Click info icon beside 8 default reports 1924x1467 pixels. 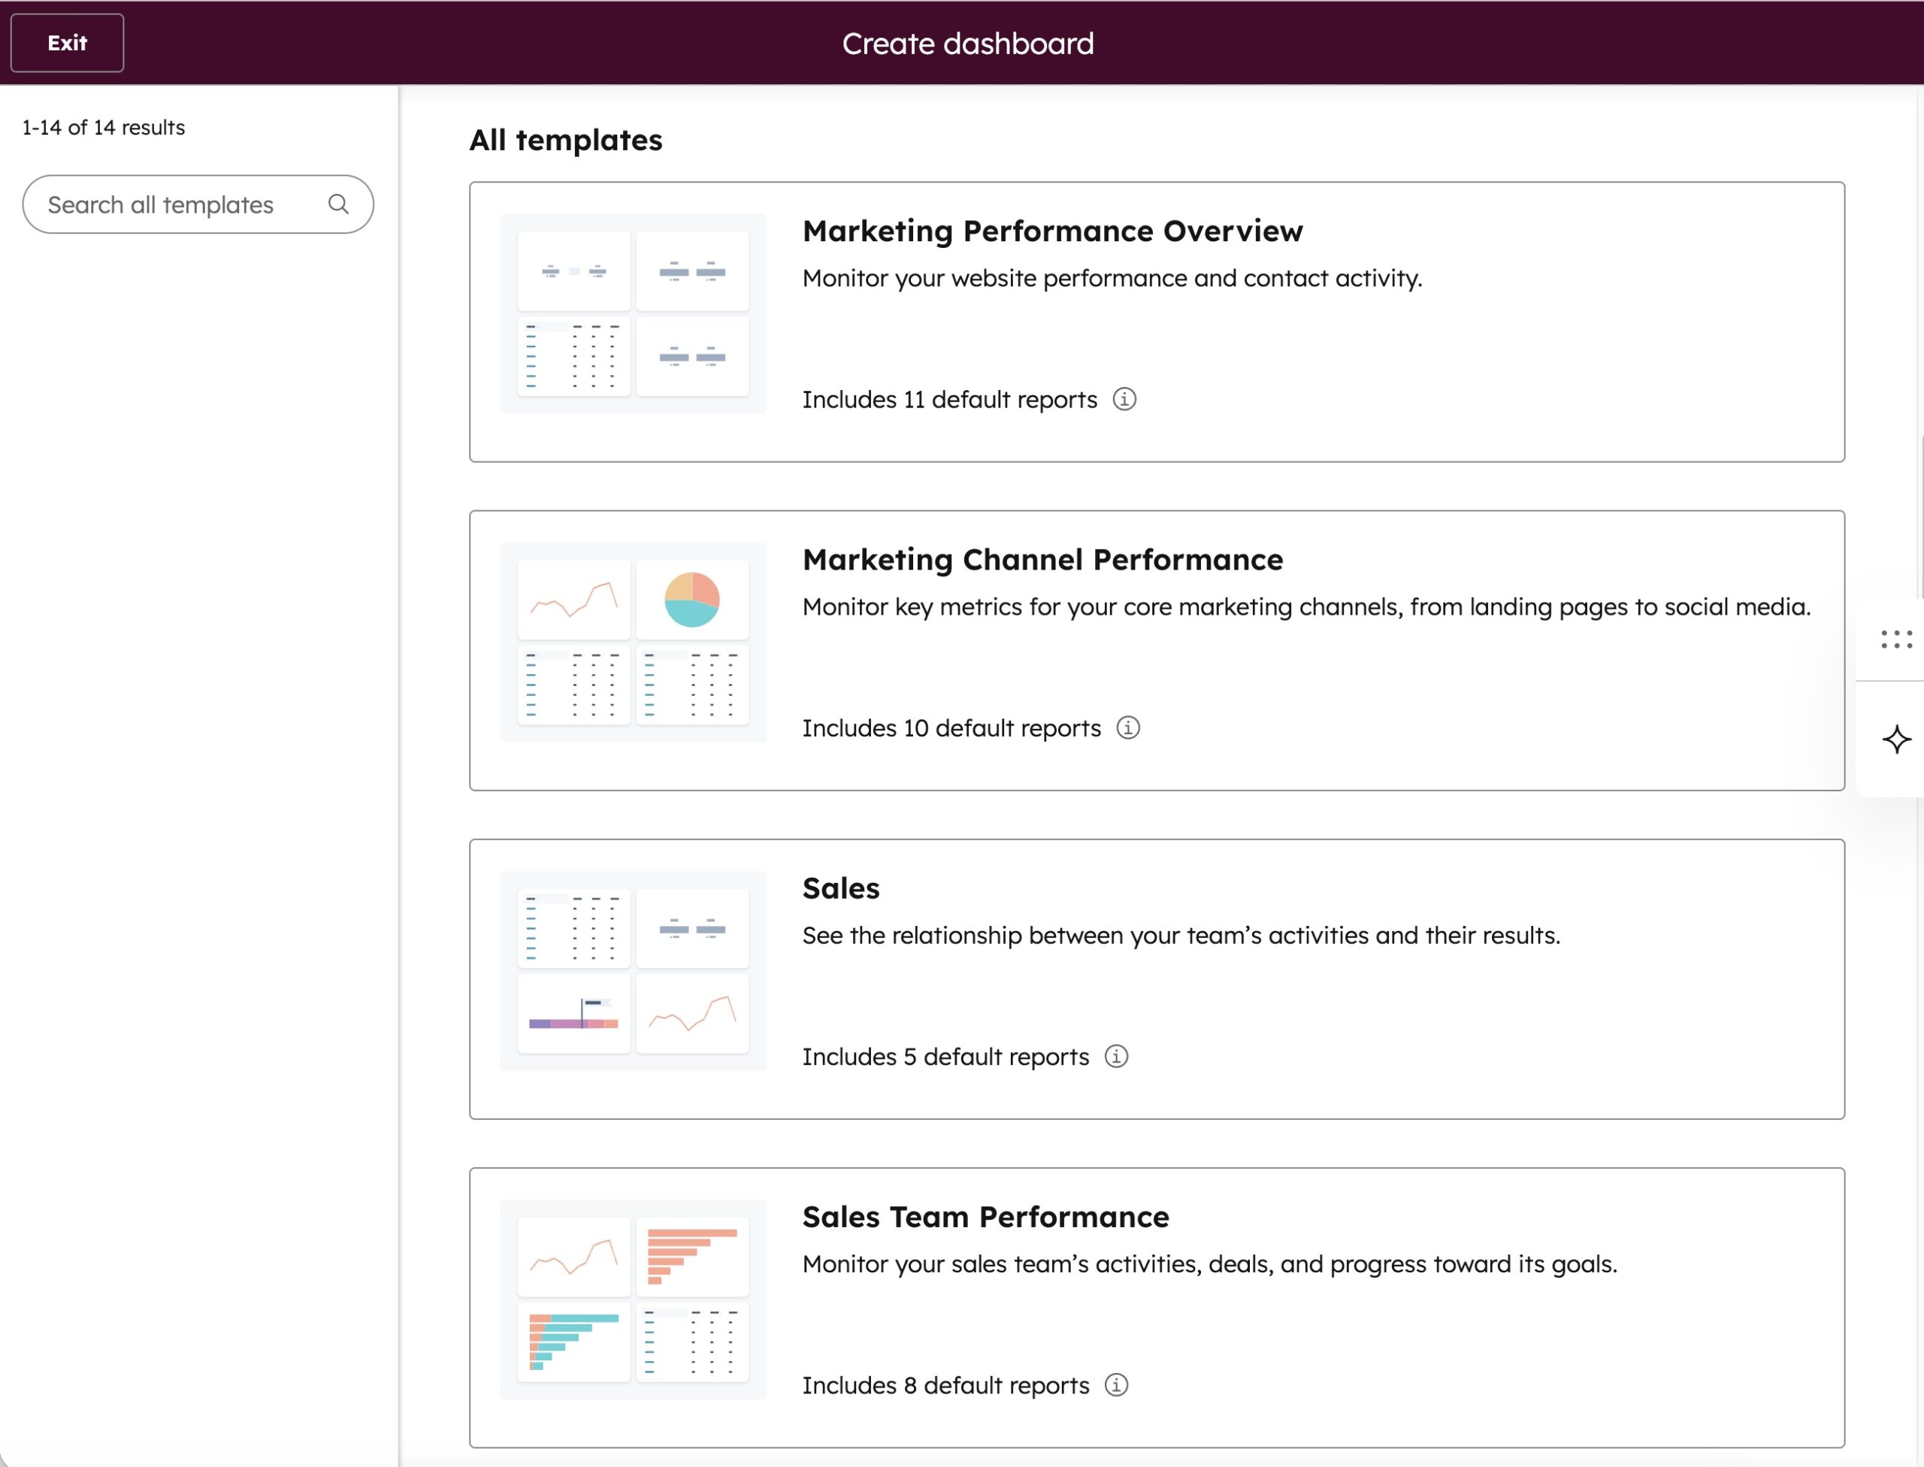pyautogui.click(x=1116, y=1385)
